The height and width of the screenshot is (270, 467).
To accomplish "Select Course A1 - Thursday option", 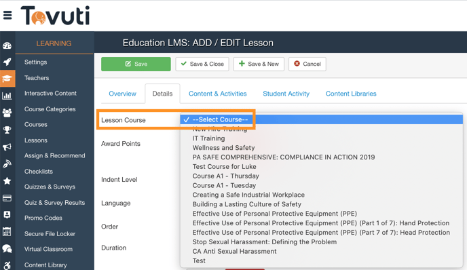I will pyautogui.click(x=321, y=176).
